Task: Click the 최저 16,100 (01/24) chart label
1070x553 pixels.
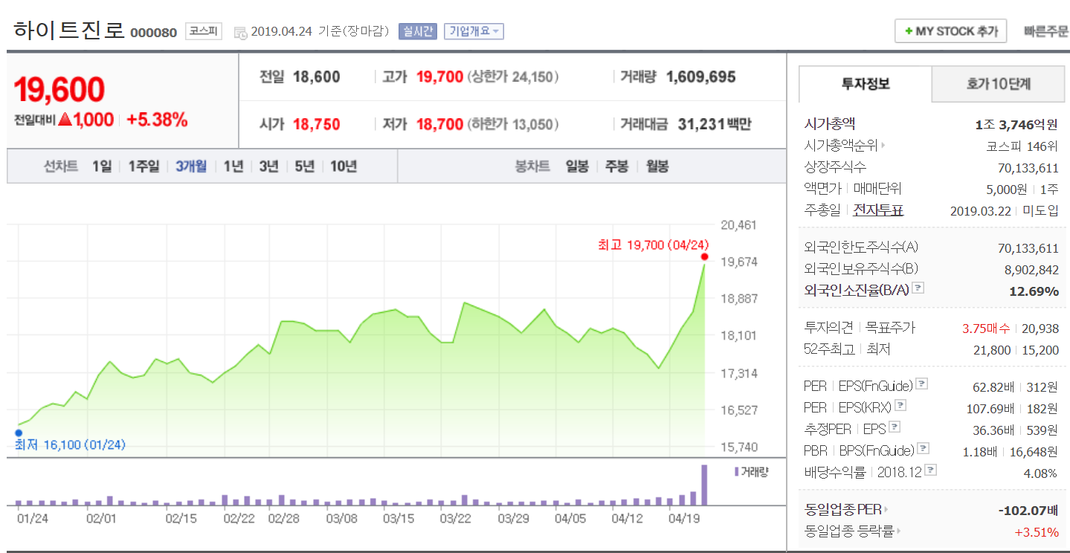Action: coord(70,444)
